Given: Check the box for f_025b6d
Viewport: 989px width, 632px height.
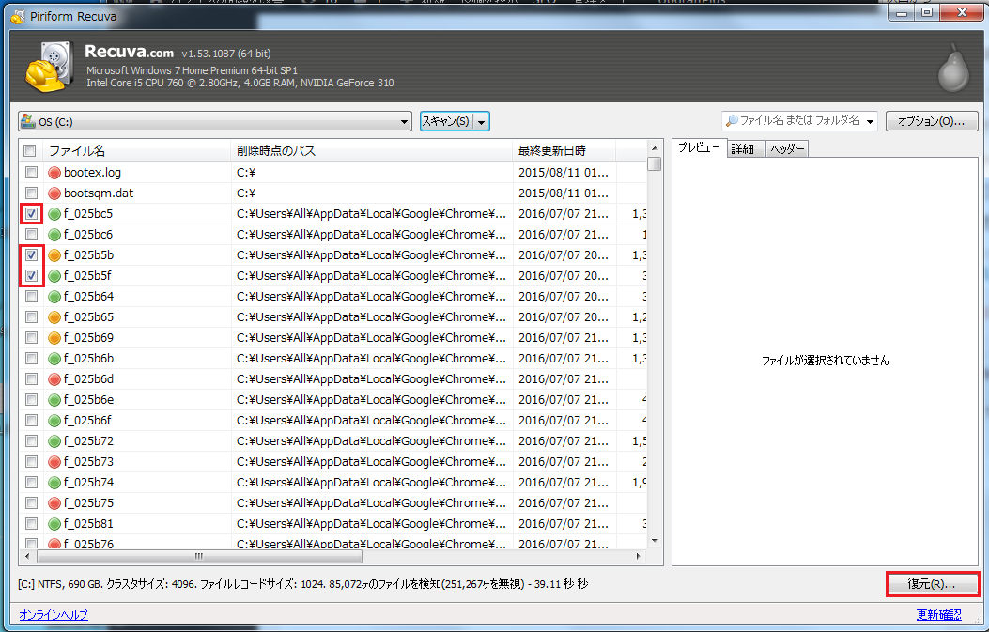Looking at the screenshot, I should [31, 379].
